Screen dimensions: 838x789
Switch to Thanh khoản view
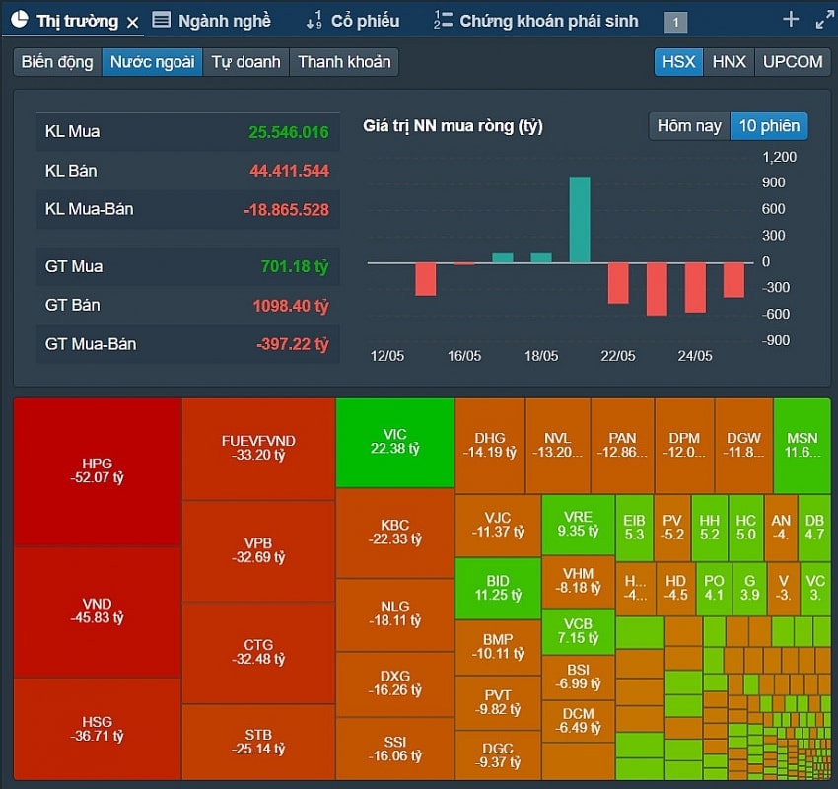pyautogui.click(x=344, y=62)
